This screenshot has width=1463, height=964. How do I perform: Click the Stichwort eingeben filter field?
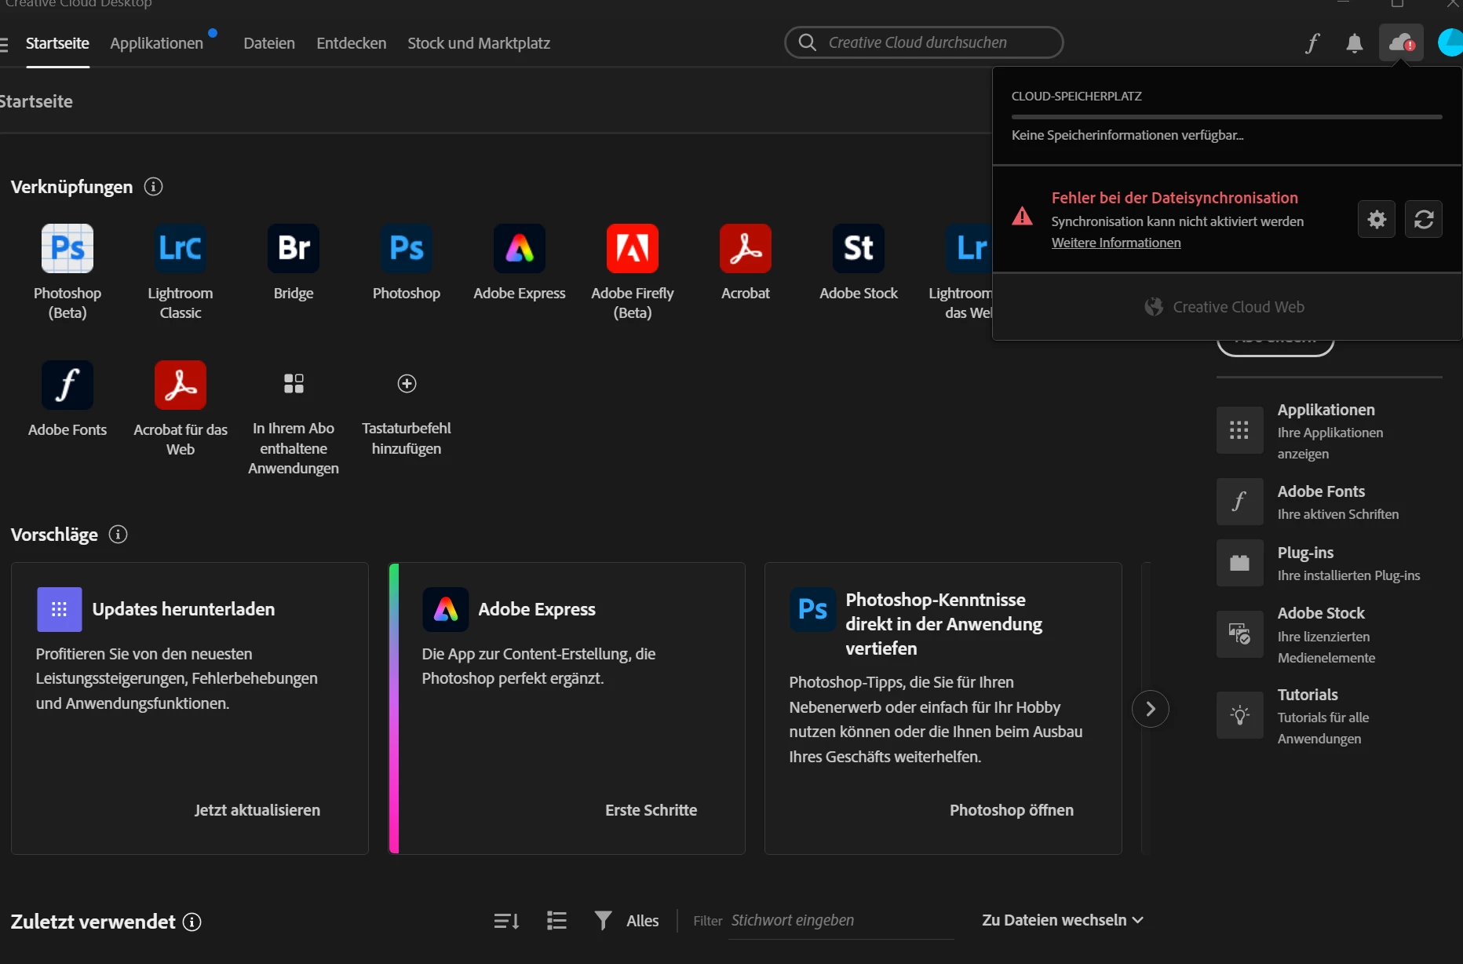[x=841, y=920]
